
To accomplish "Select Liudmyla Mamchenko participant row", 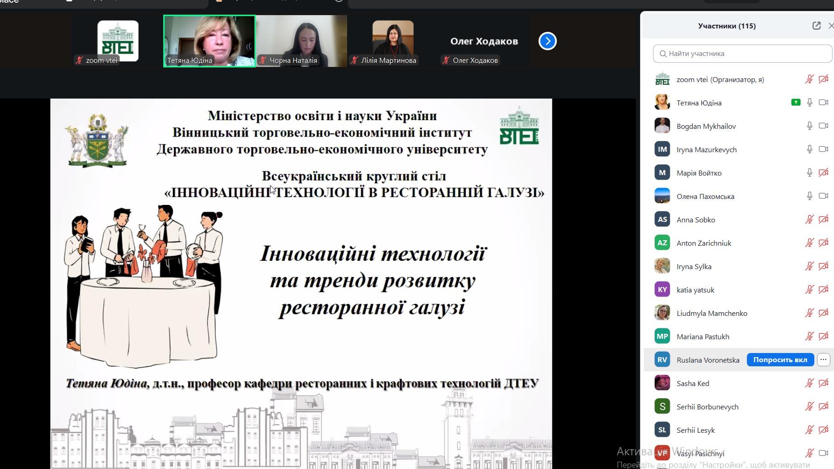I will (712, 313).
